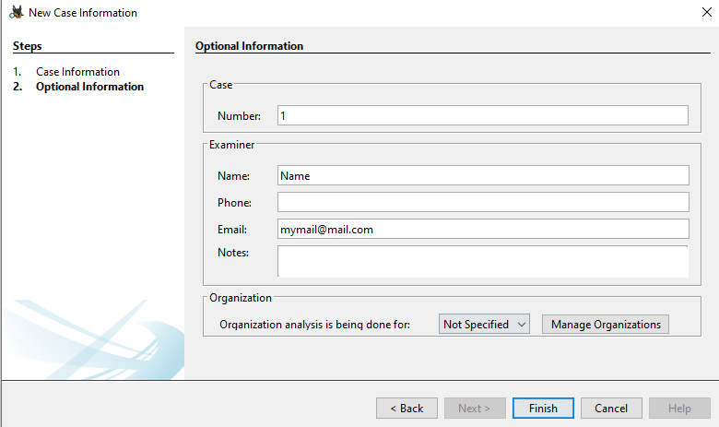Click the Email label in Examiner section
Viewport: 719px width, 427px height.
[232, 230]
